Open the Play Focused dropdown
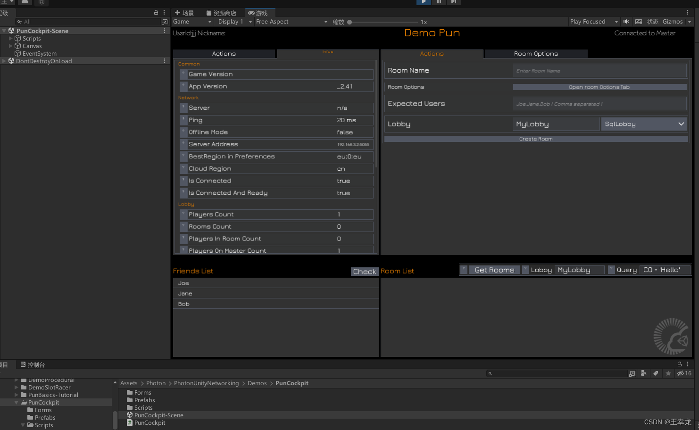The height and width of the screenshot is (430, 699). [594, 22]
